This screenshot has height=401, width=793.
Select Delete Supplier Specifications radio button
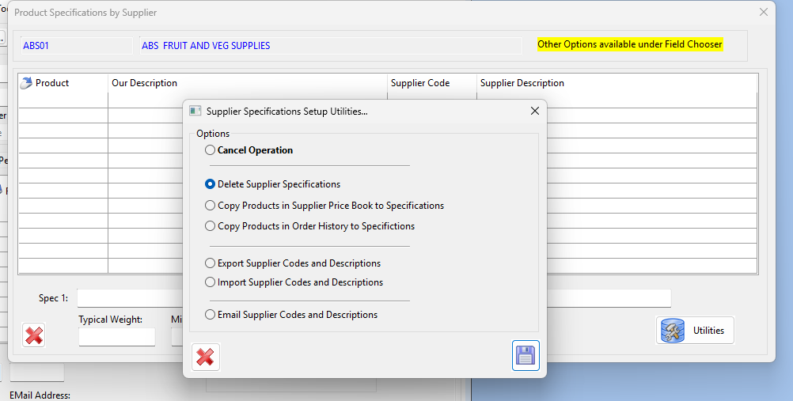point(210,184)
